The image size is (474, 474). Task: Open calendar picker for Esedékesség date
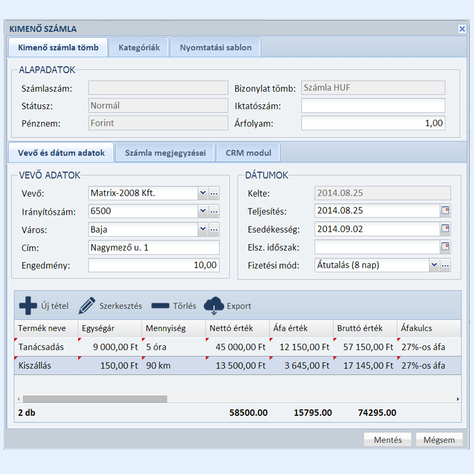coord(445,229)
